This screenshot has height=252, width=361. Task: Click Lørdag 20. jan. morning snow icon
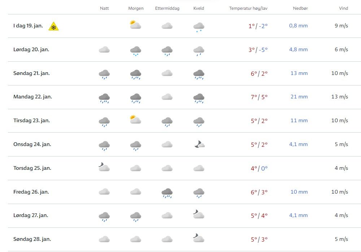click(x=135, y=51)
